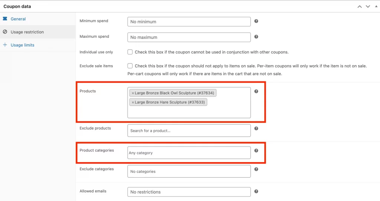
Task: Move Coupon data panel up
Action: [359, 6]
